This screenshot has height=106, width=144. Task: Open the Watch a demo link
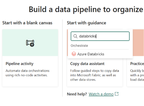coord(101,94)
